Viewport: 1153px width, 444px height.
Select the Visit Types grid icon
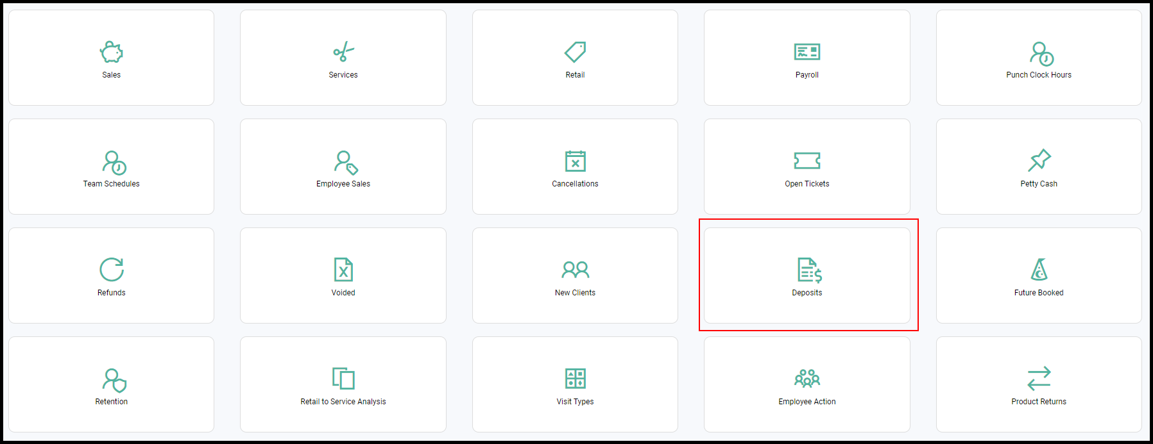[575, 379]
